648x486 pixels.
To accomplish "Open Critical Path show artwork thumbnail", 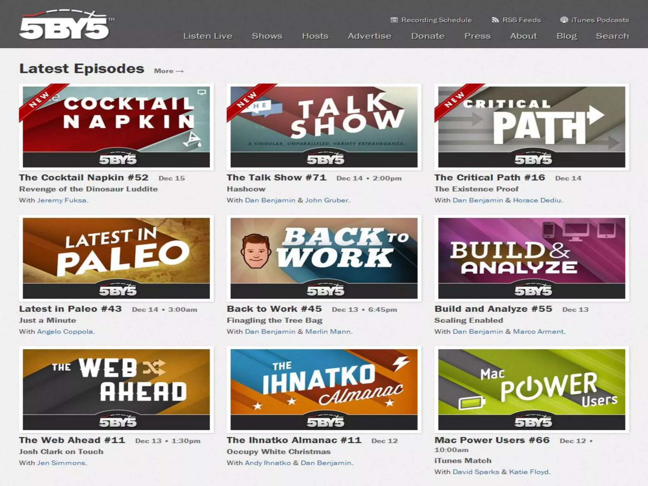I will (532, 127).
